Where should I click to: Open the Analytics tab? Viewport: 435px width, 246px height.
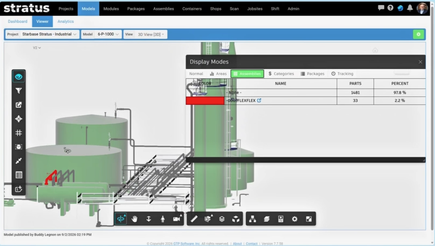point(65,21)
